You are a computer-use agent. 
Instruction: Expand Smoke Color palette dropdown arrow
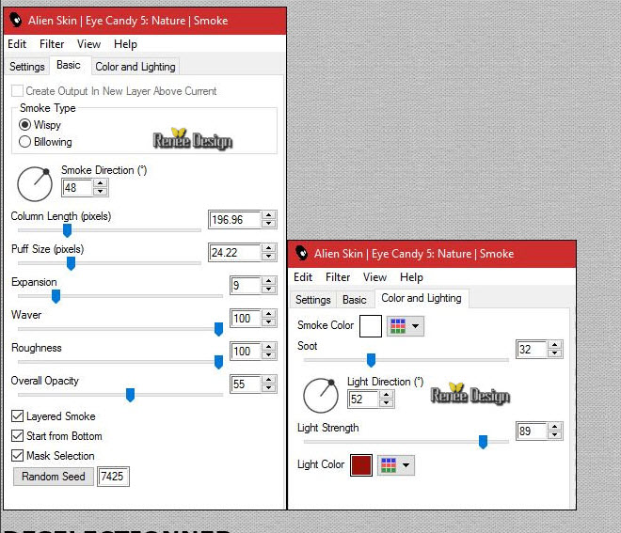pyautogui.click(x=415, y=326)
